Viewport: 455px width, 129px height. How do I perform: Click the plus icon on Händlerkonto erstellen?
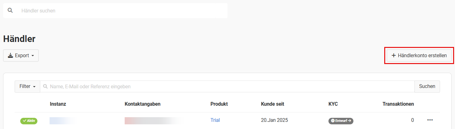(394, 56)
